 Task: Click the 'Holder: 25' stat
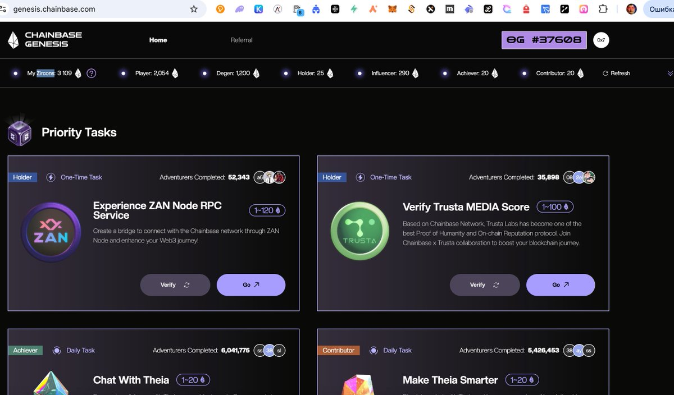tap(311, 74)
